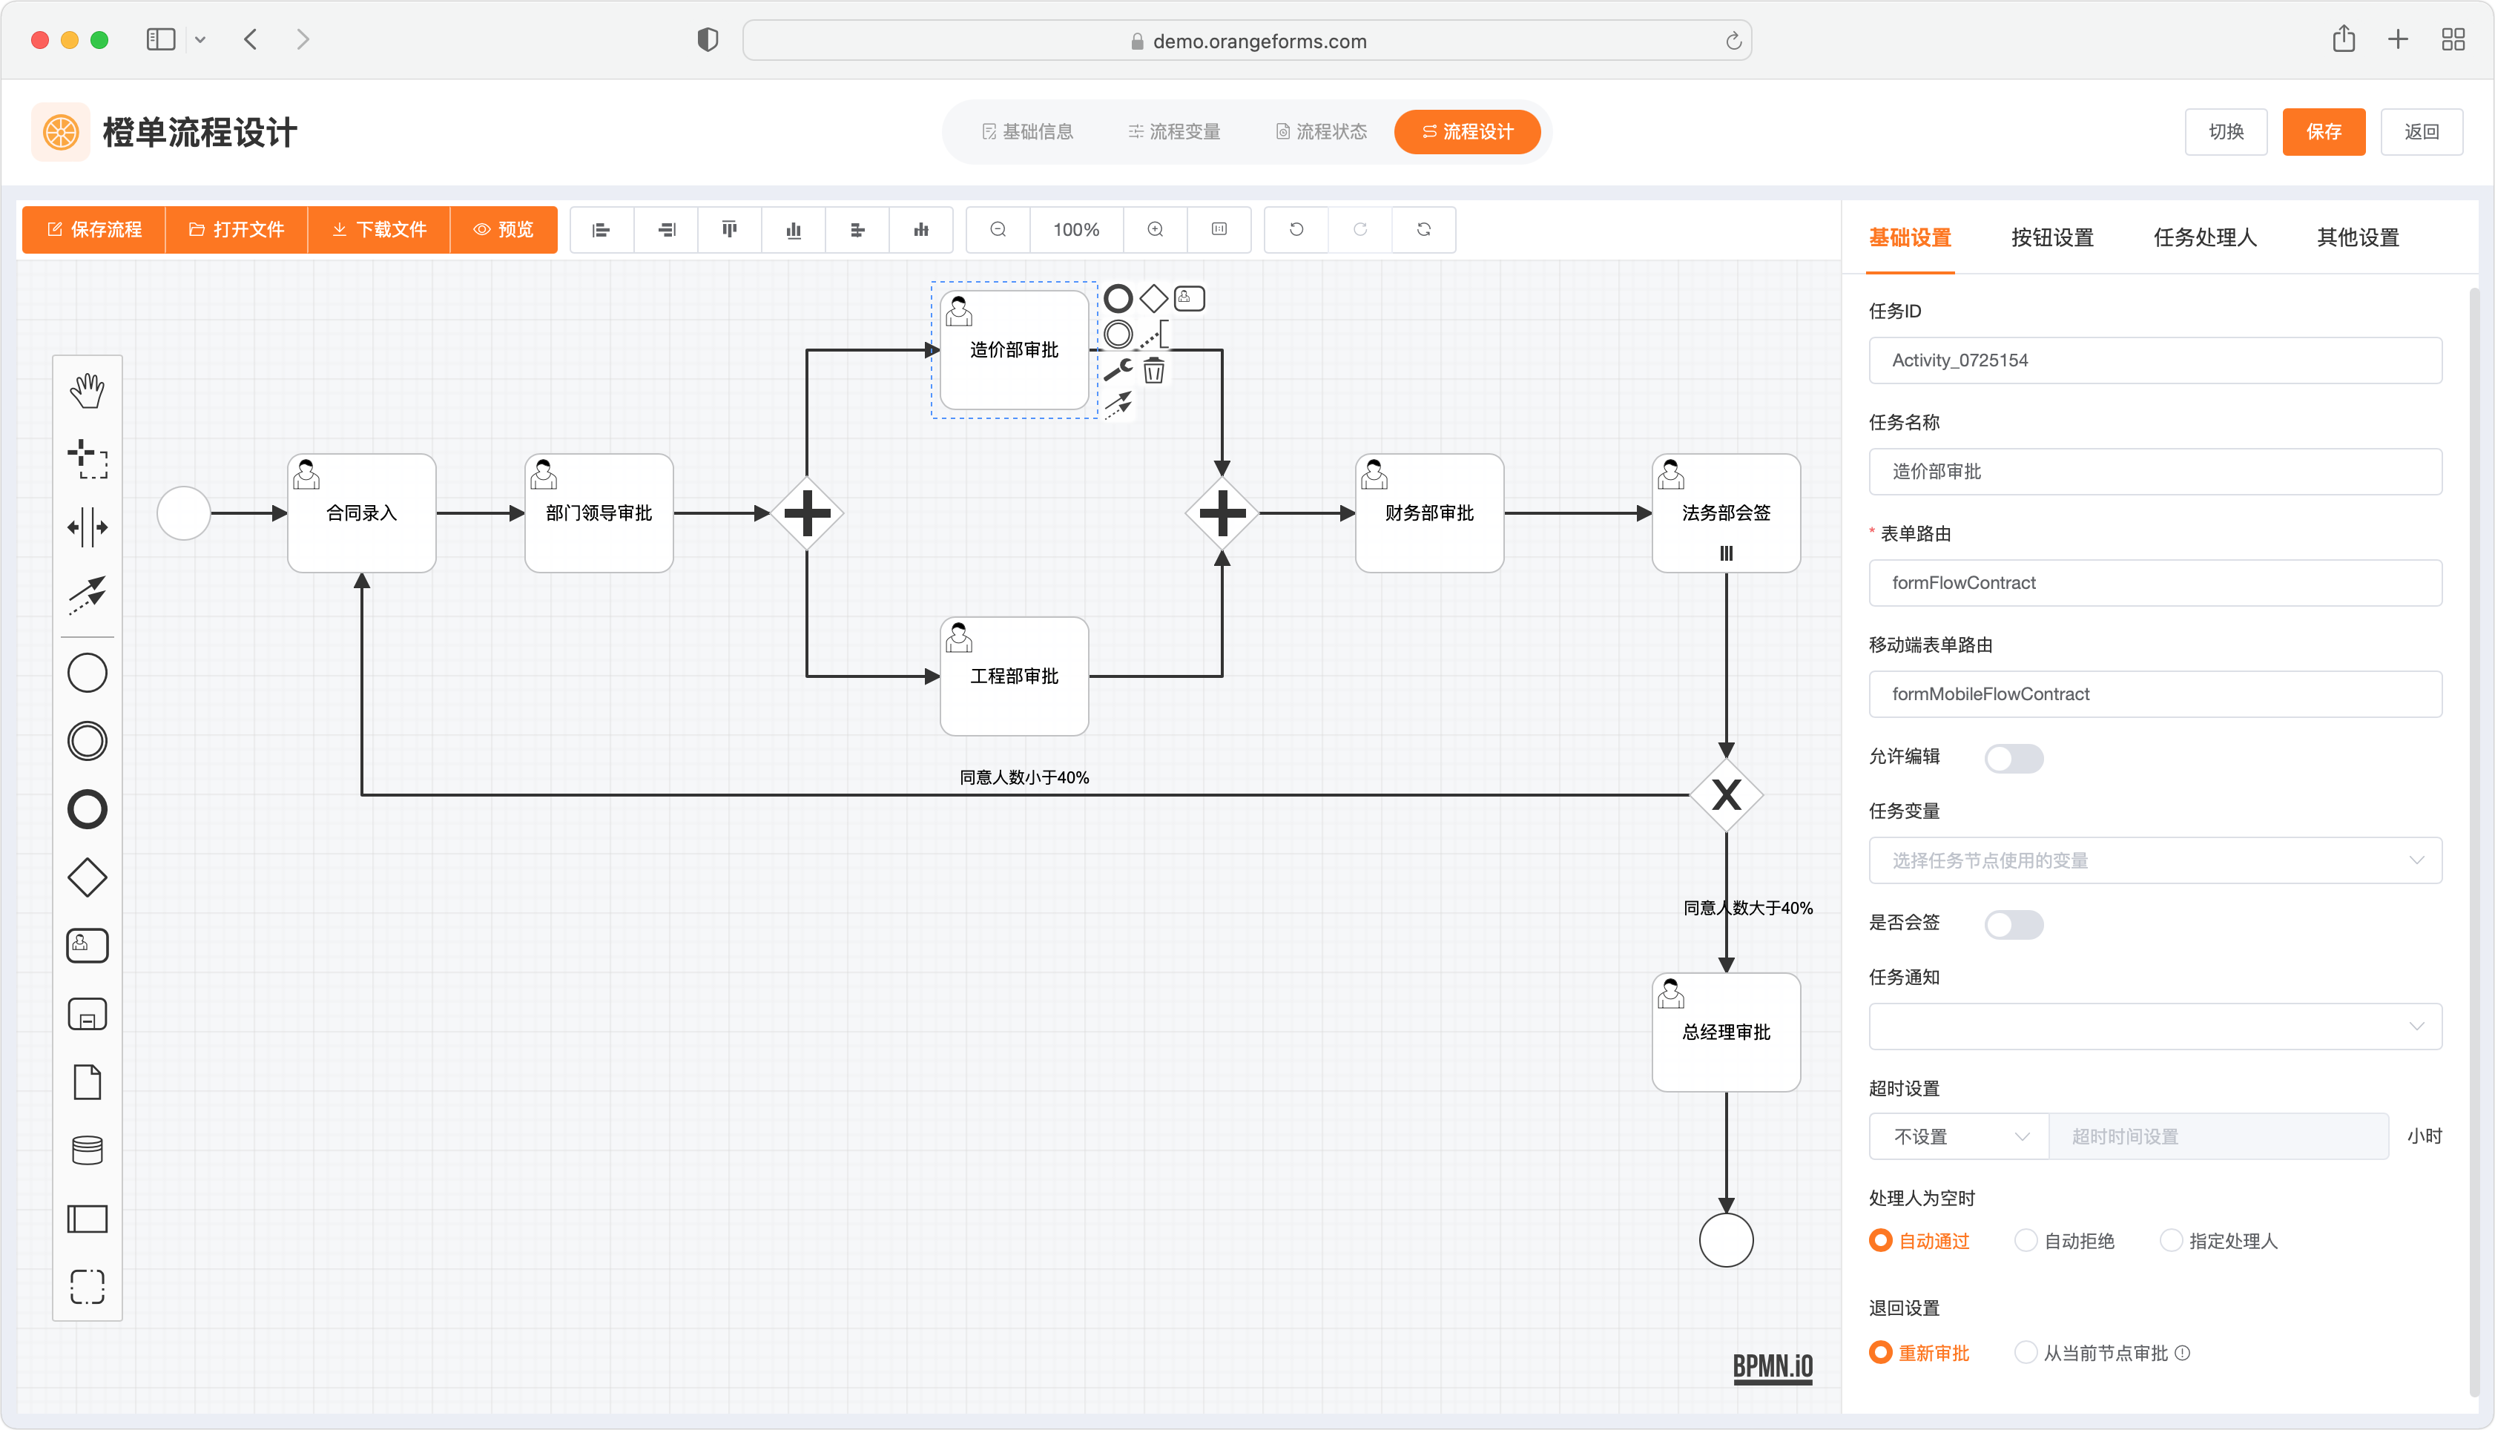Add user task from tool palette
The width and height of the screenshot is (2495, 1430).
click(87, 945)
